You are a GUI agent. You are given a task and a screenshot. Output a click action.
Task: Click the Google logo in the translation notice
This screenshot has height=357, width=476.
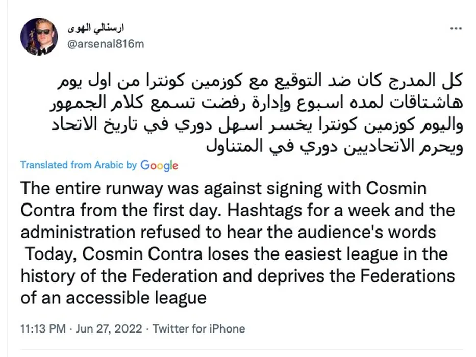pyautogui.click(x=159, y=165)
